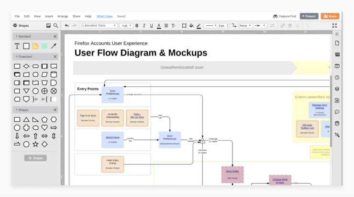354x197 pixels.
Task: Click the vertical canvas scrollbar
Action: 331,111
